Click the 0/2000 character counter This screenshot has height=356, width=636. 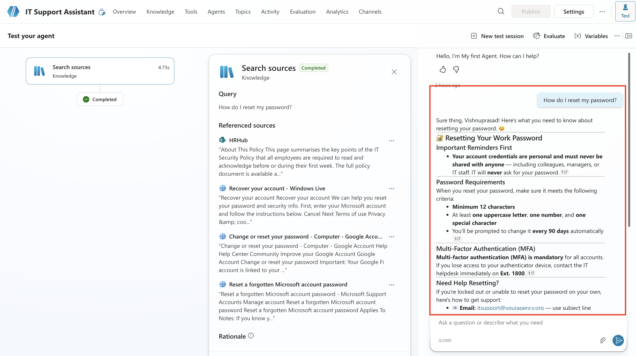point(445,340)
